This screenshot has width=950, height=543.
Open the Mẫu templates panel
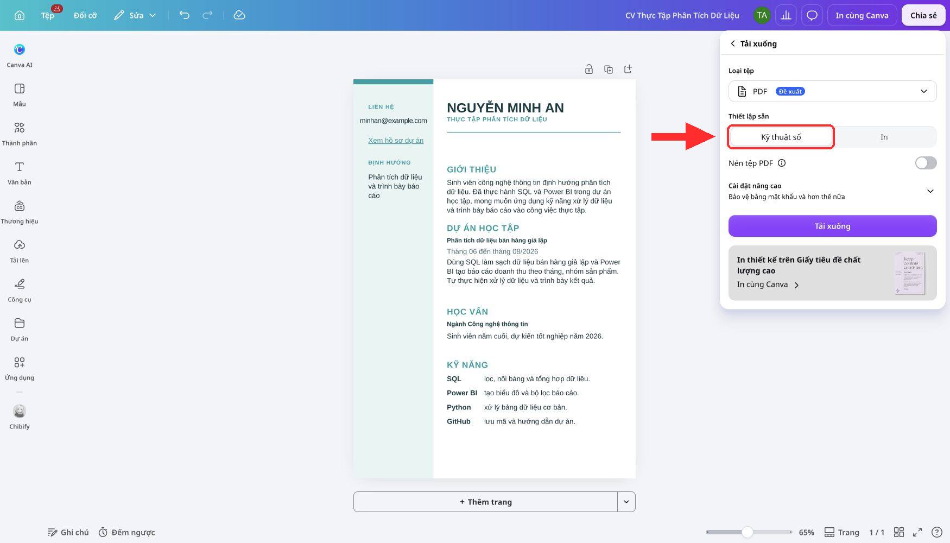click(x=20, y=94)
